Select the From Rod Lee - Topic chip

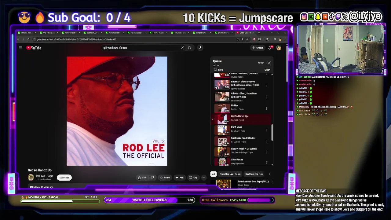coord(230,174)
